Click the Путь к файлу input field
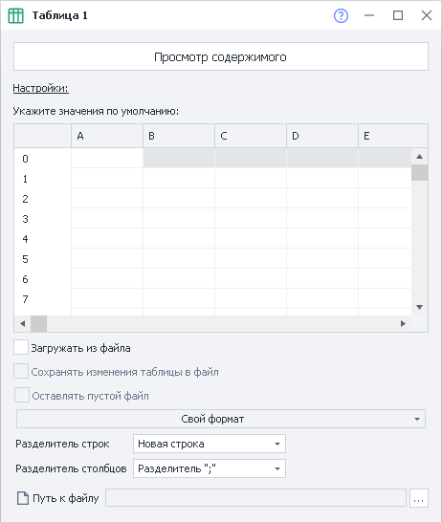The height and width of the screenshot is (522, 442). (x=255, y=498)
